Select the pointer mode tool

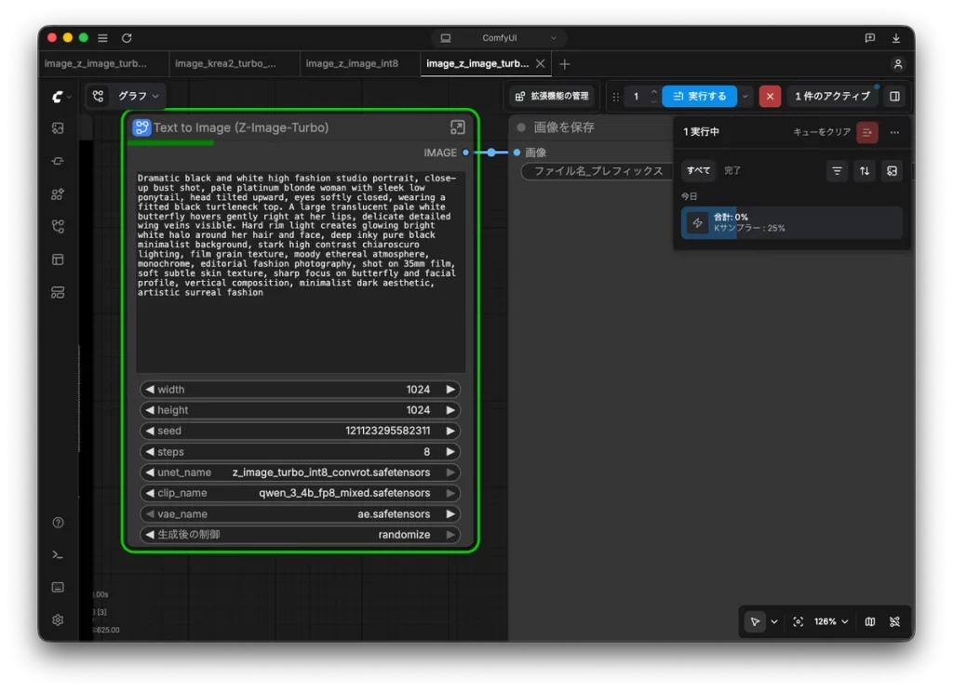tap(755, 621)
